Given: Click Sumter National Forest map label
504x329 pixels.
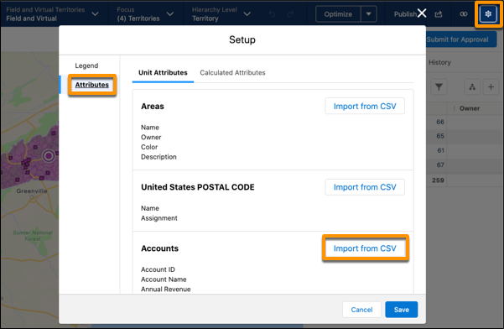Looking at the screenshot, I should click(x=33, y=235).
